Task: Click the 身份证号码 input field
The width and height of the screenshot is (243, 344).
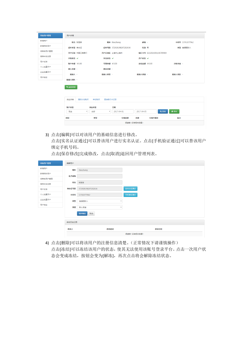Action: (x=100, y=189)
